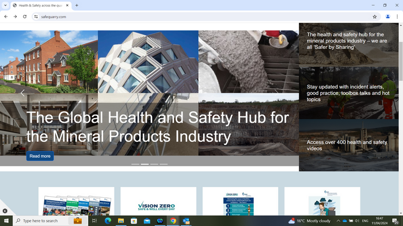This screenshot has width=403, height=226.
Task: Click the taskbar search box
Action: coord(51,221)
